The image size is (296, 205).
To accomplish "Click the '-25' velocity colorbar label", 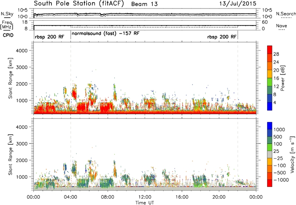I will click(279, 158).
